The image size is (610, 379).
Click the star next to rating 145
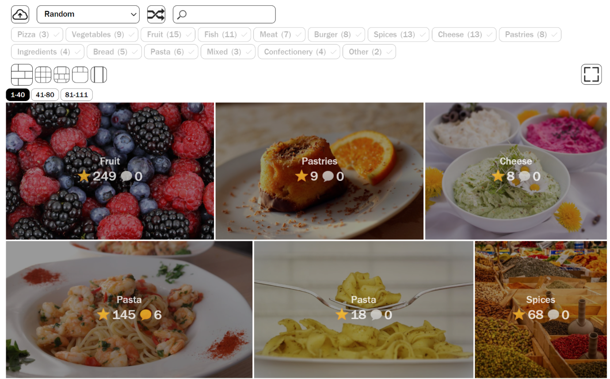click(x=103, y=315)
